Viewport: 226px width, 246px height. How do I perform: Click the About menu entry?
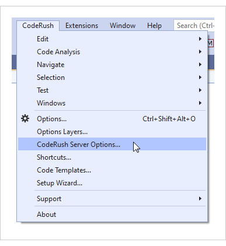112,215
